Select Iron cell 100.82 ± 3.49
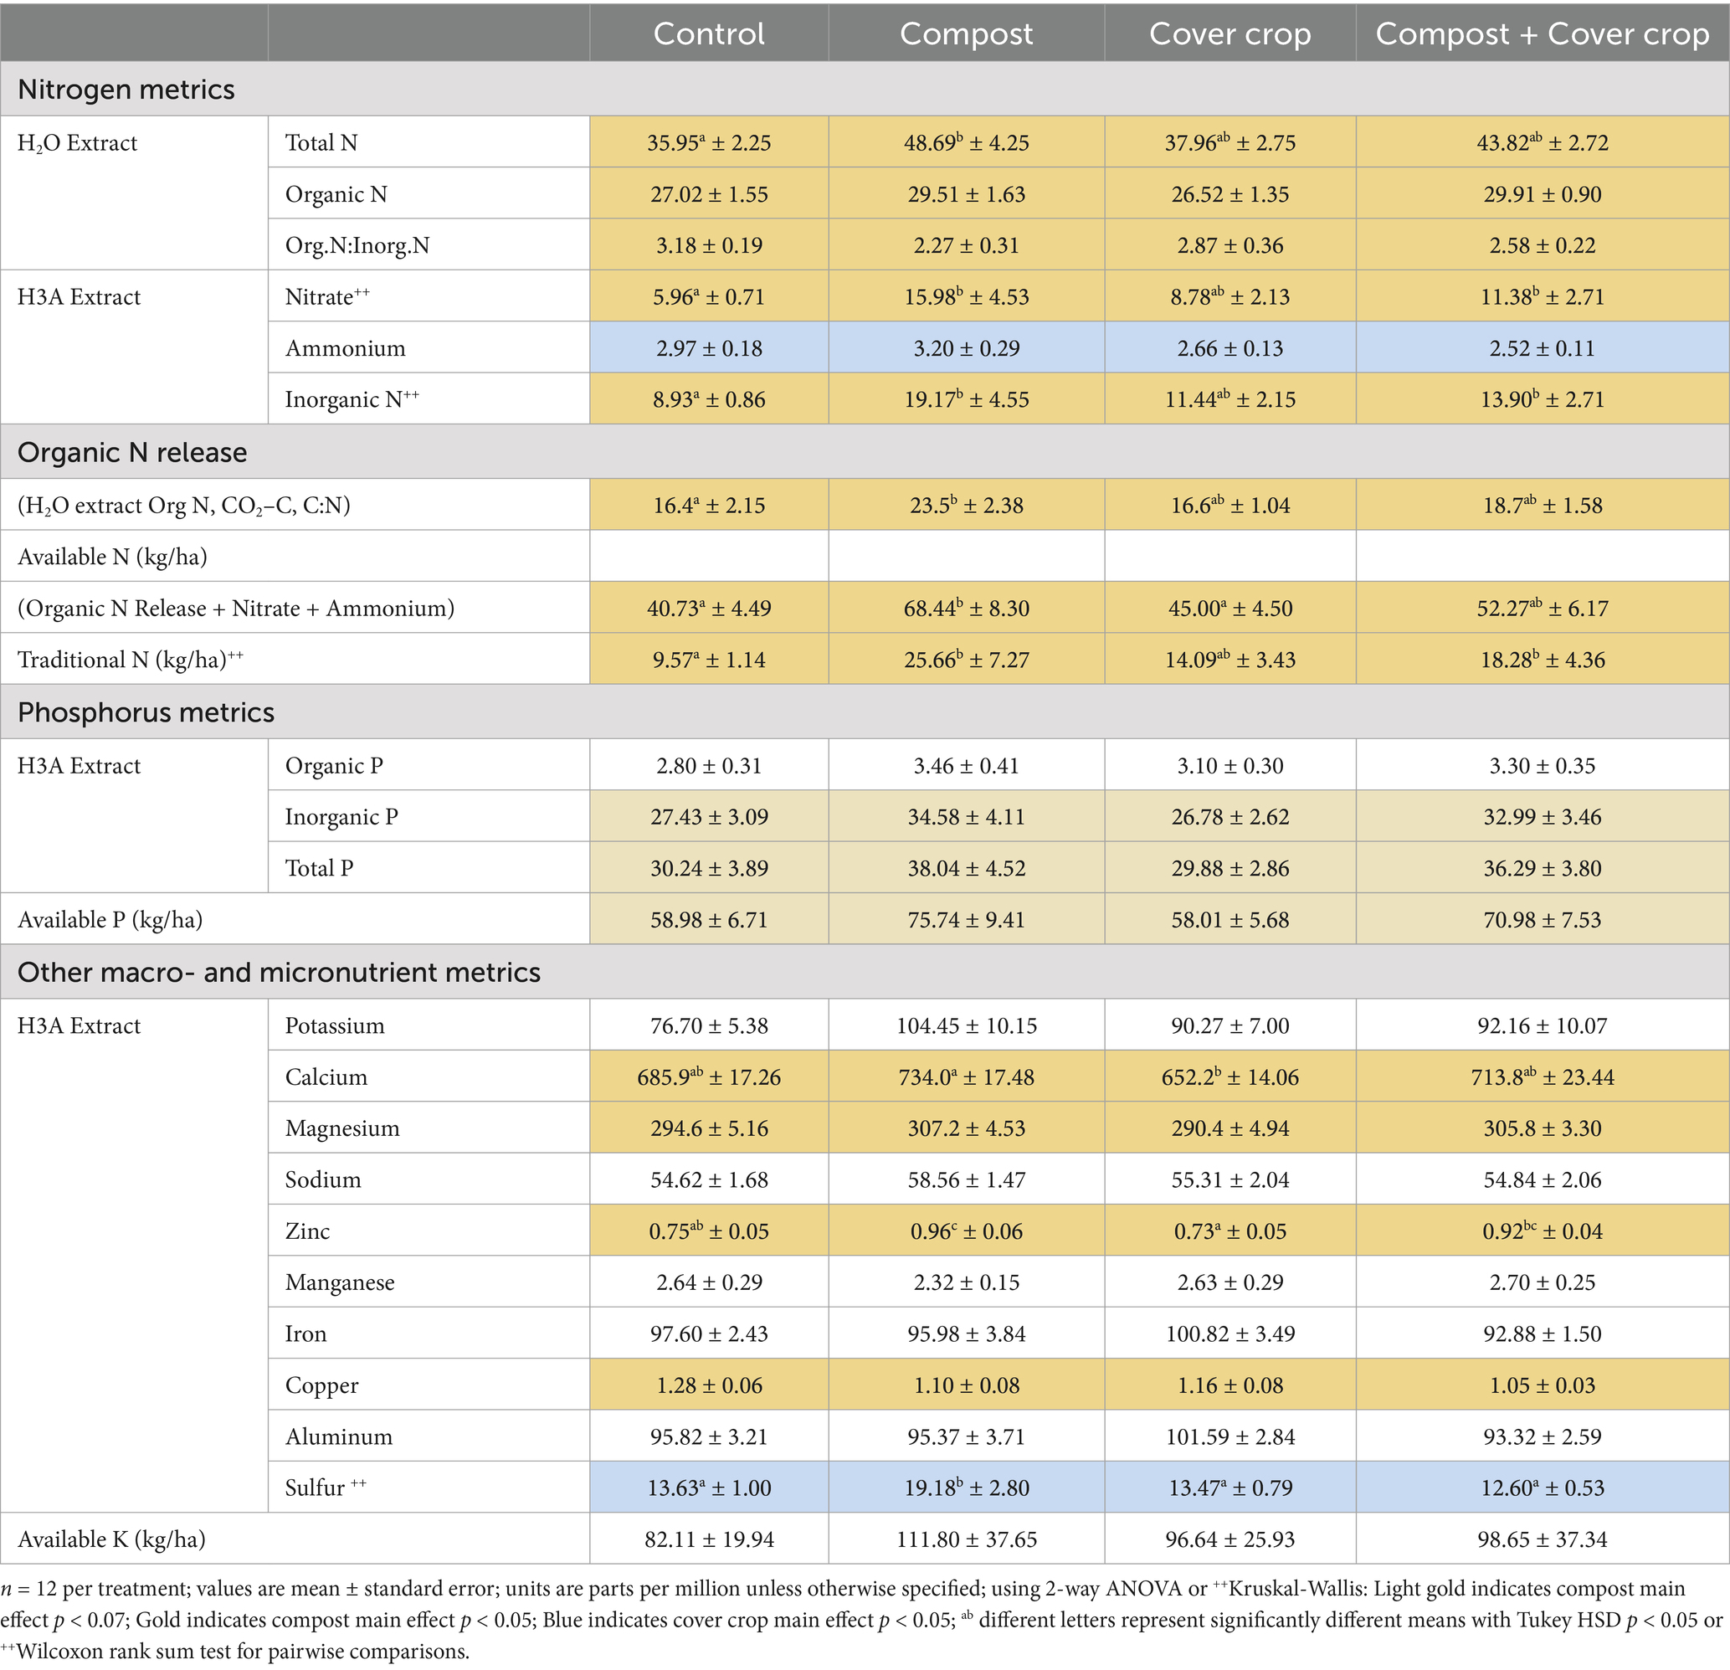This screenshot has height=1670, width=1730. (x=1229, y=1333)
